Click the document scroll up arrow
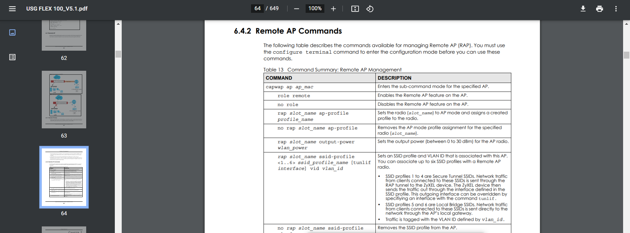This screenshot has width=630, height=233. [x=626, y=24]
